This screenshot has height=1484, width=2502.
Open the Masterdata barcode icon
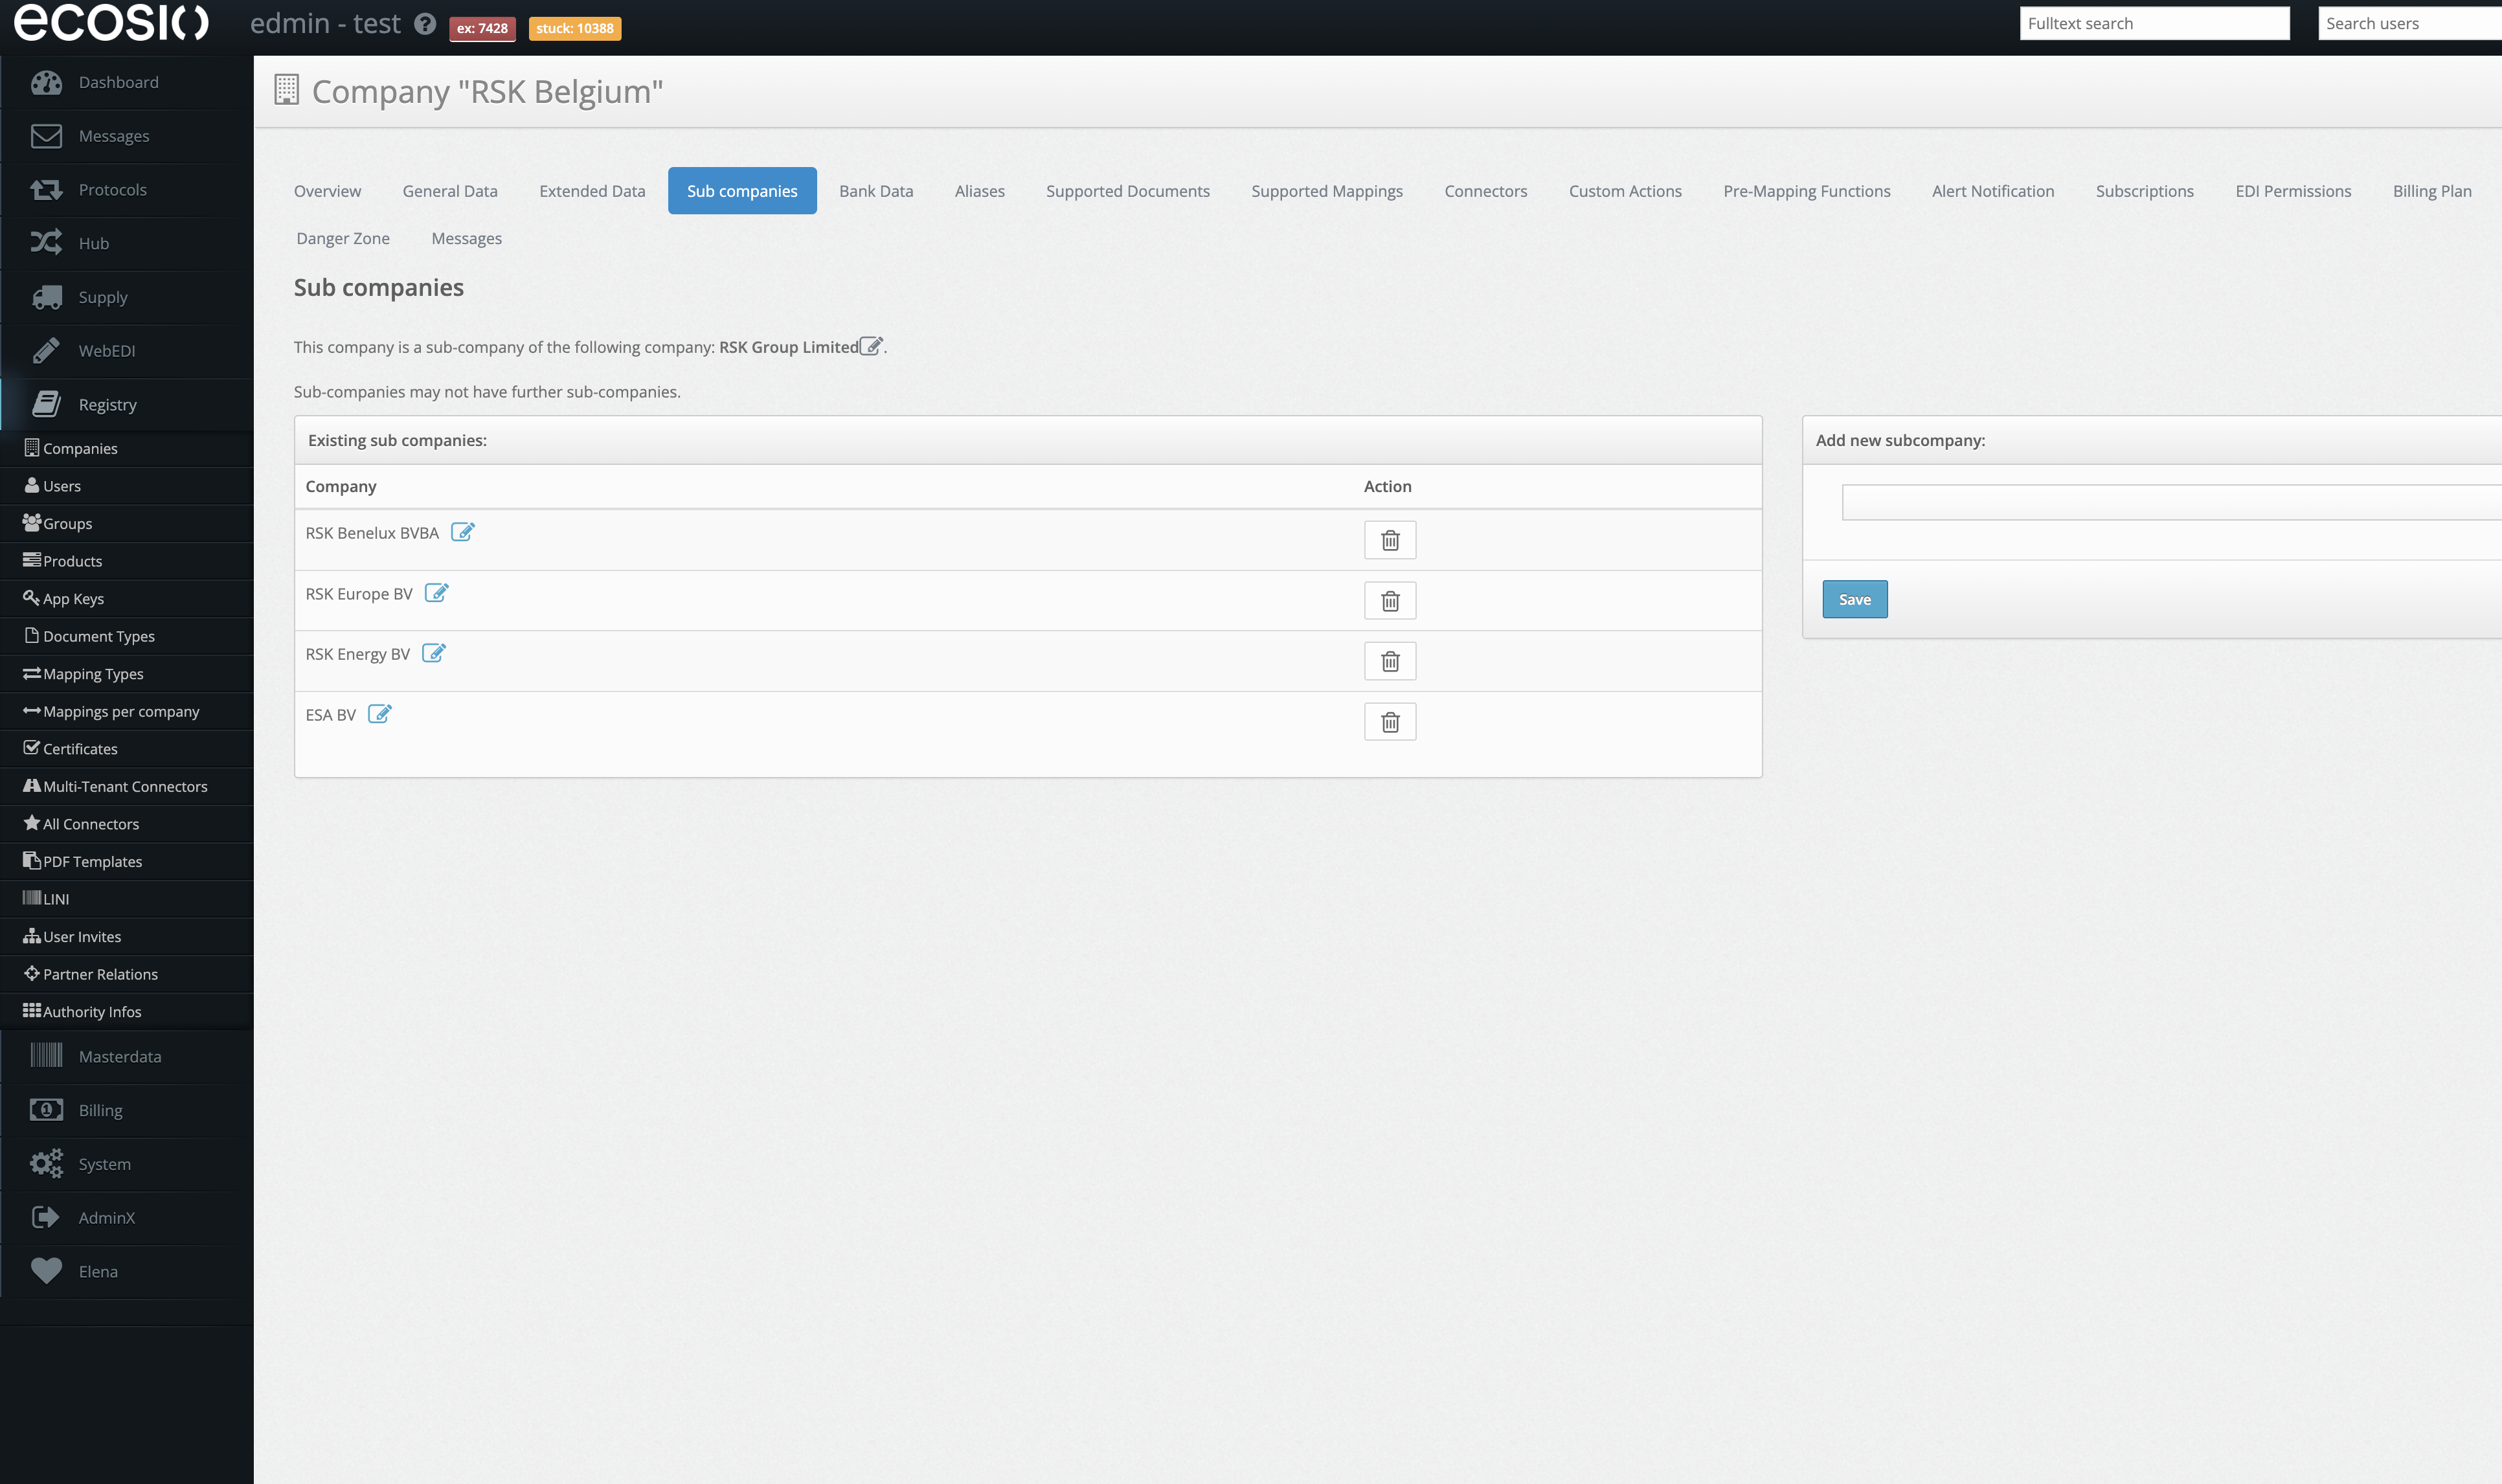[46, 1056]
